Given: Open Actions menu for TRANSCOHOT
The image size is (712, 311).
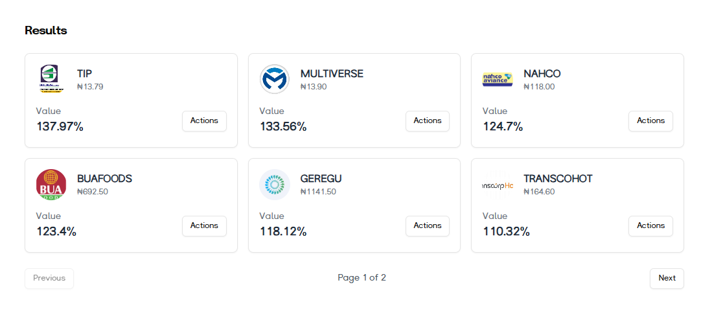Looking at the screenshot, I should coord(650,226).
